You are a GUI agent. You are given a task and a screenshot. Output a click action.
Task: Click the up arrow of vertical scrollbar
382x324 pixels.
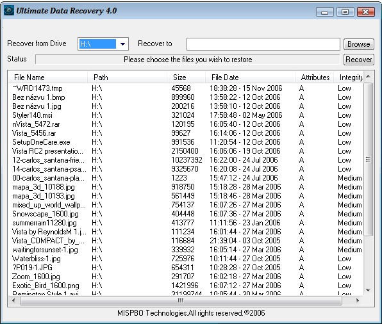tap(368, 77)
